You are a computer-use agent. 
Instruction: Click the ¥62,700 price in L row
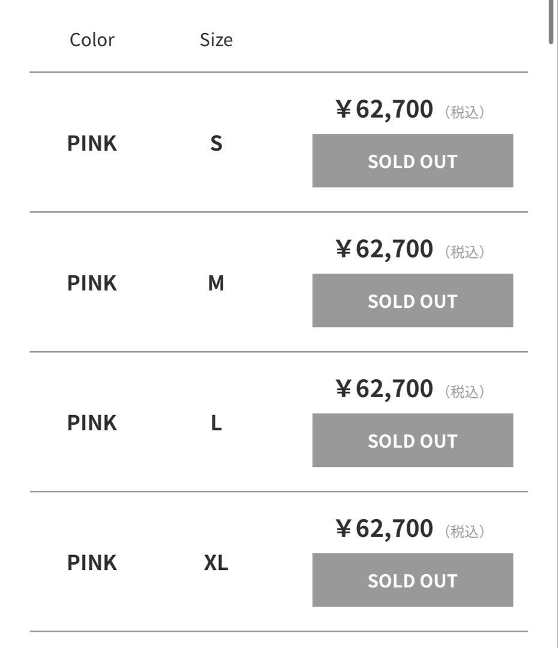[x=384, y=389]
